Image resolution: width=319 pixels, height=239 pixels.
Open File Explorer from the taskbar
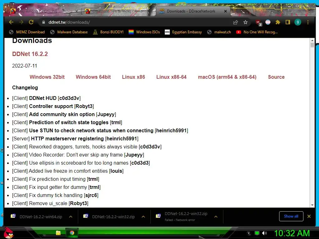pos(58,233)
